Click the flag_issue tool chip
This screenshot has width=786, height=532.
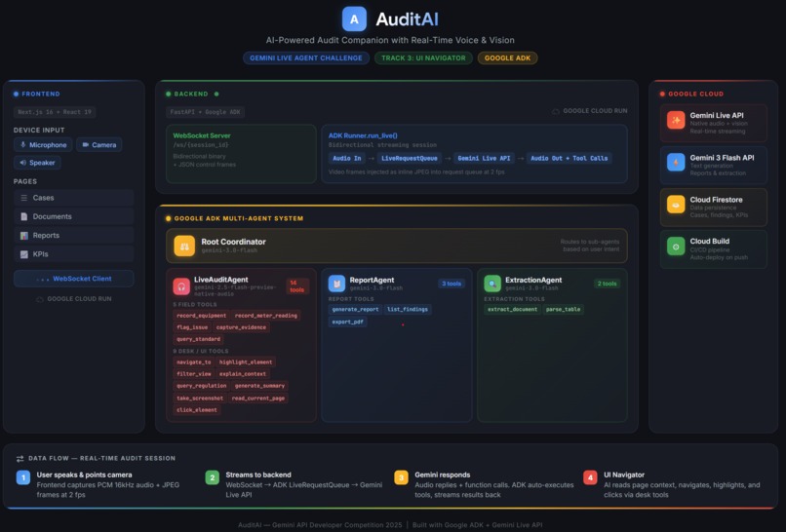click(x=192, y=327)
